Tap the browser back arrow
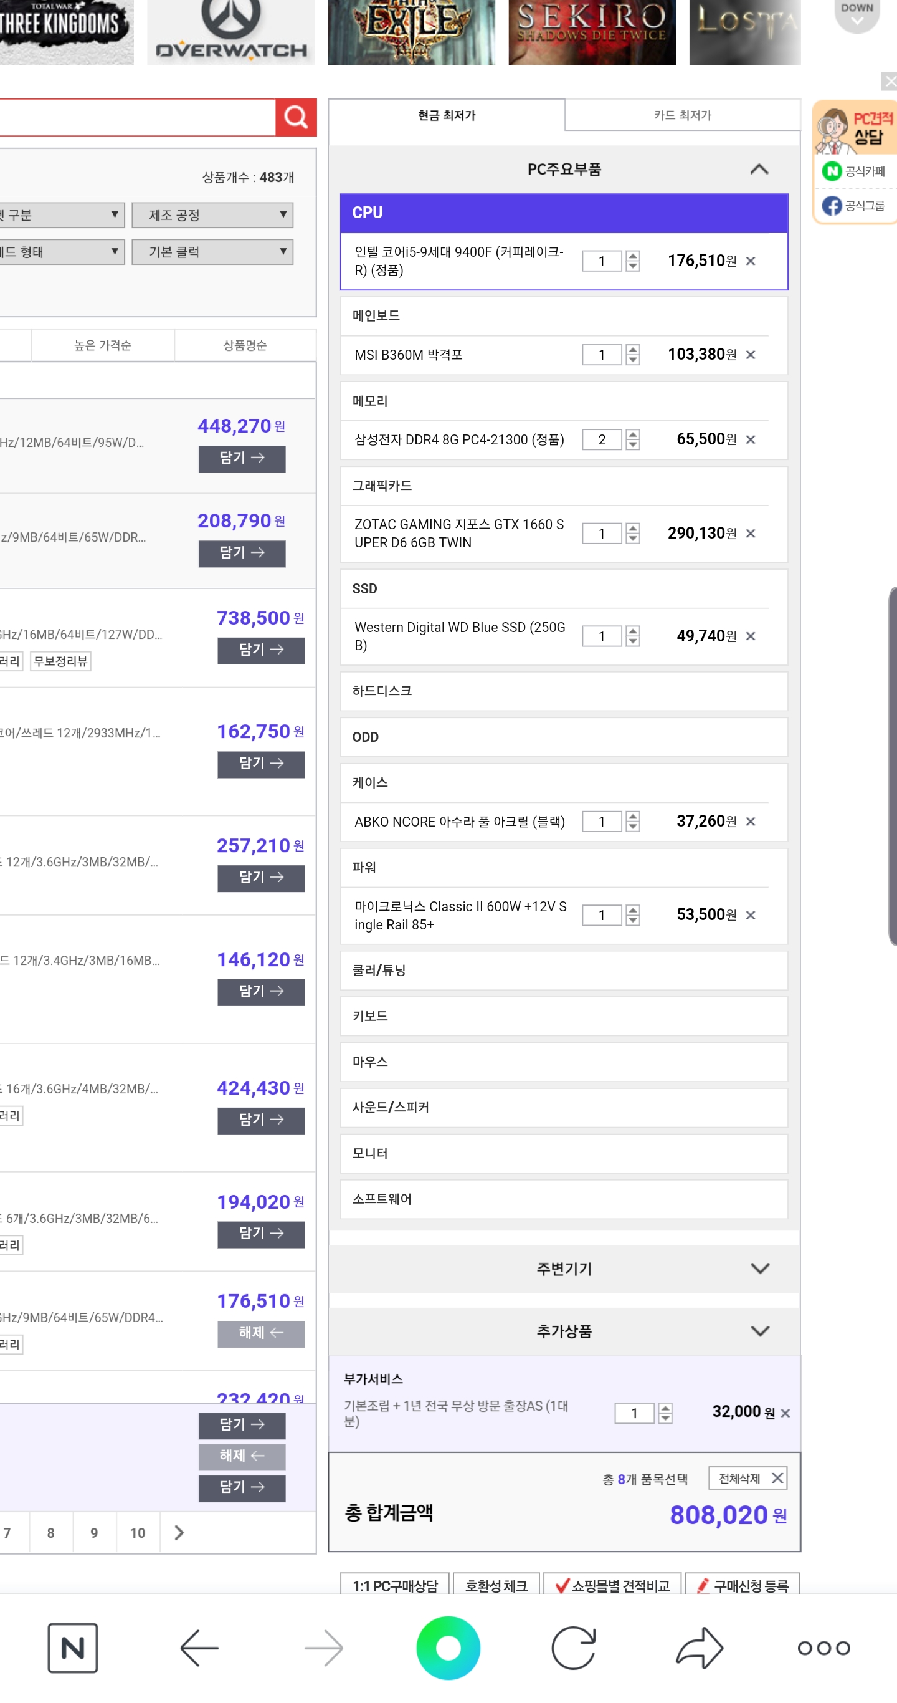This screenshot has height=1703, width=897. 199,1648
